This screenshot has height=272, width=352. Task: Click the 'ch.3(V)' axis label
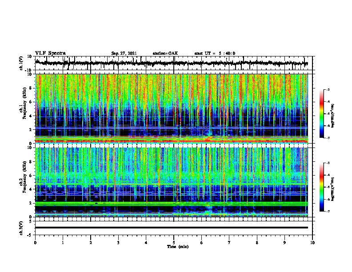pos(21,228)
